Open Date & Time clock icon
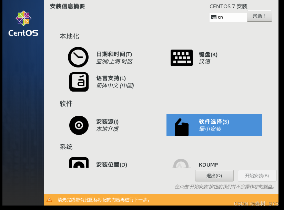The width and height of the screenshot is (284, 210). pos(78,57)
